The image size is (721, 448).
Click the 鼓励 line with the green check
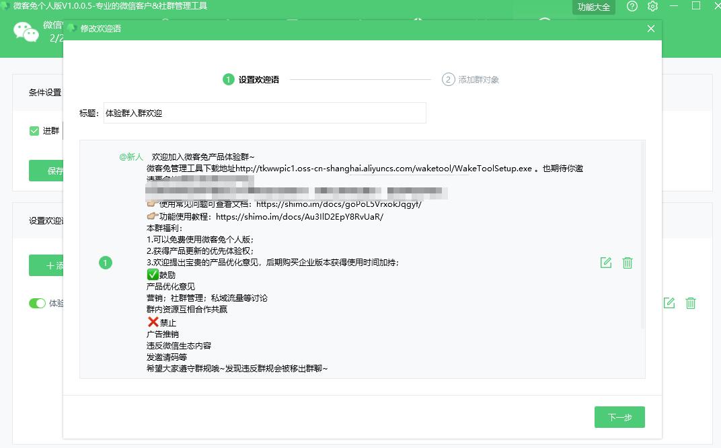(161, 275)
